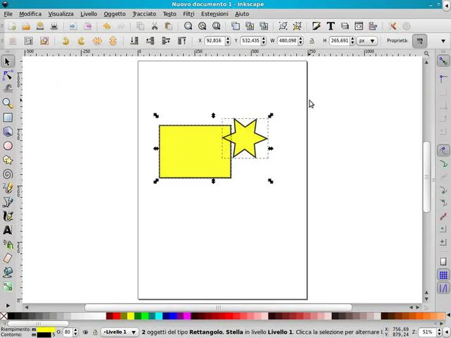Click the Cut scissors icon

tap(155, 26)
